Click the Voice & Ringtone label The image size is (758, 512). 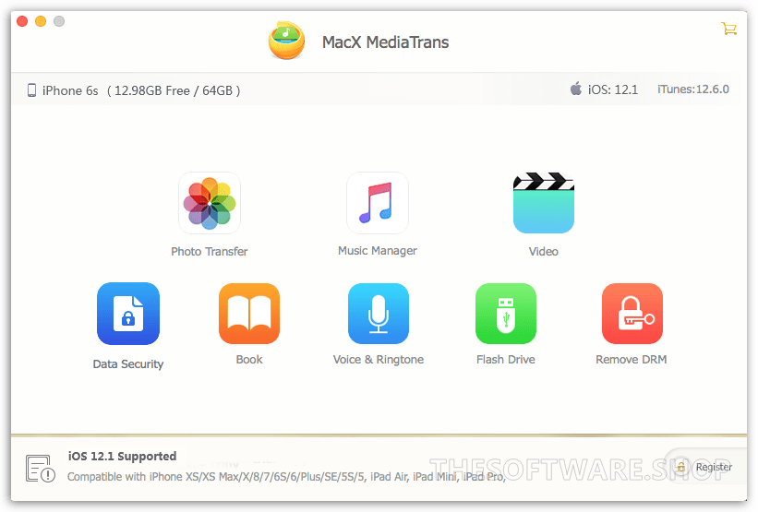[x=379, y=360]
